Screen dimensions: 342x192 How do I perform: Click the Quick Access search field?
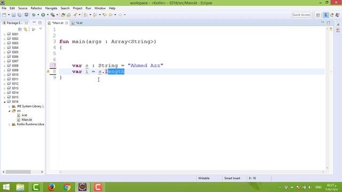point(301,14)
